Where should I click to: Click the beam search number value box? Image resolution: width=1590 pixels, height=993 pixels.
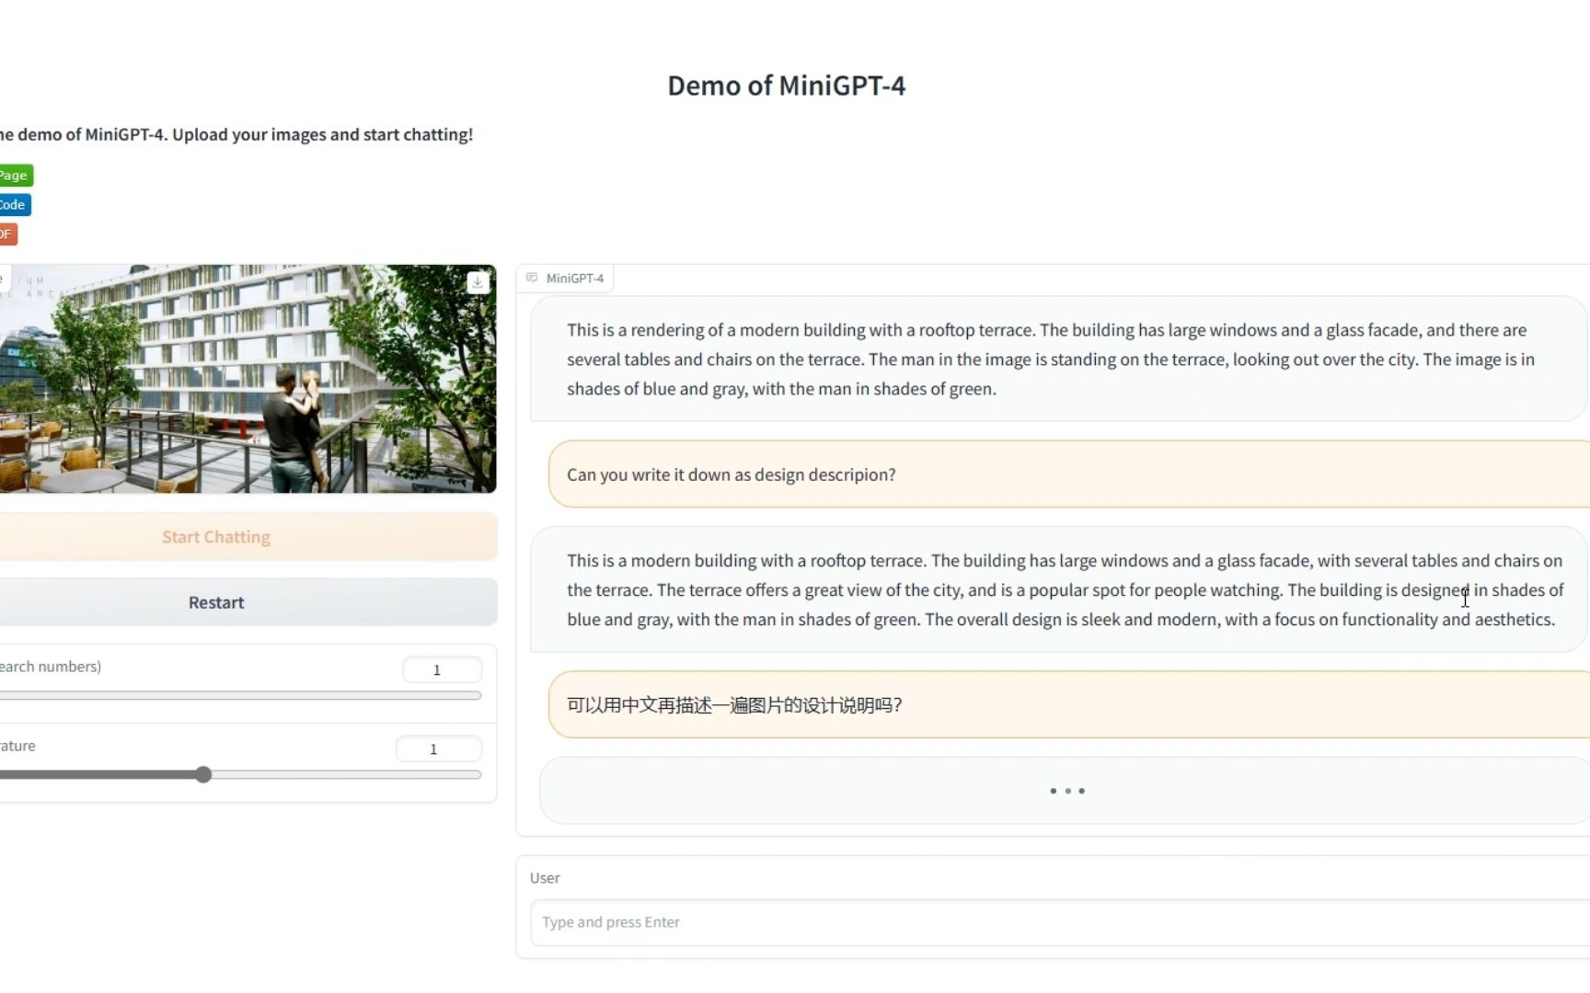pos(442,669)
